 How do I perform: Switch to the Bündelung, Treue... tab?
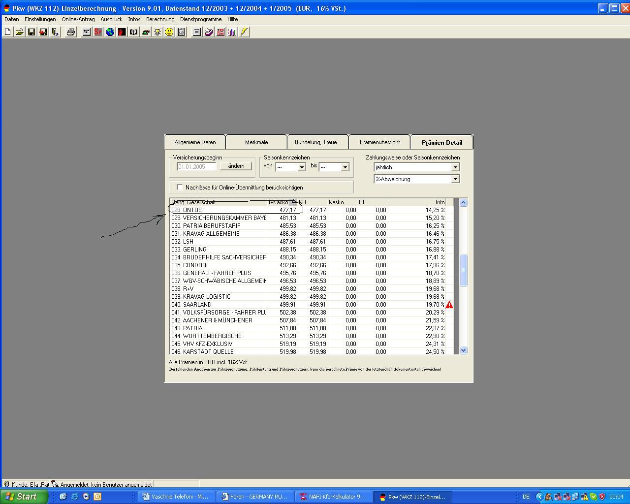(318, 142)
